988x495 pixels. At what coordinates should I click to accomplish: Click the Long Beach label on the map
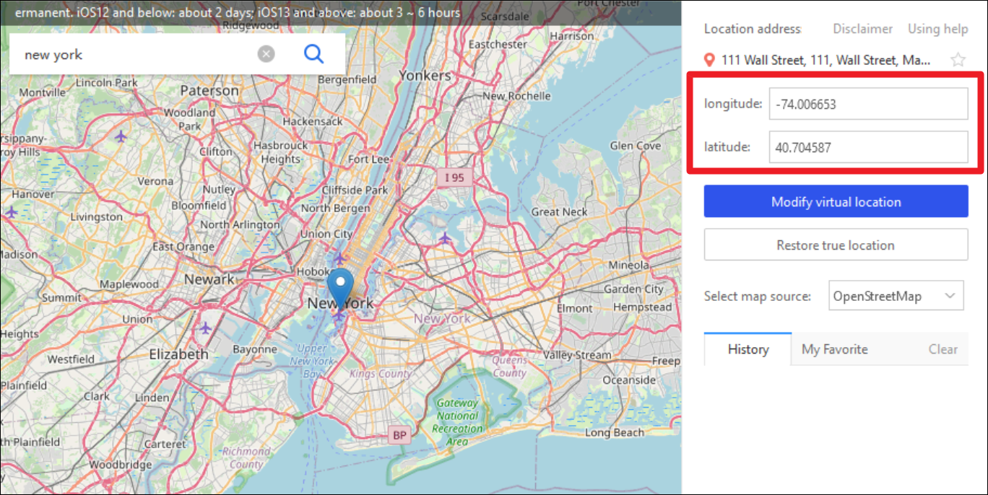coord(615,432)
